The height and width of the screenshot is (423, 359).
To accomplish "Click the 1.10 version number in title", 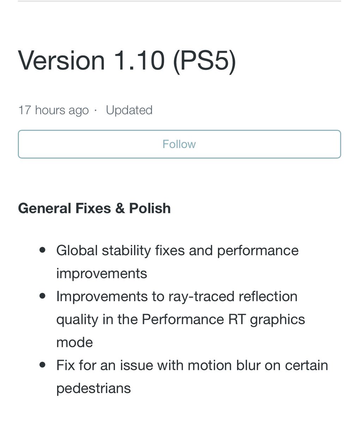I will tap(140, 60).
